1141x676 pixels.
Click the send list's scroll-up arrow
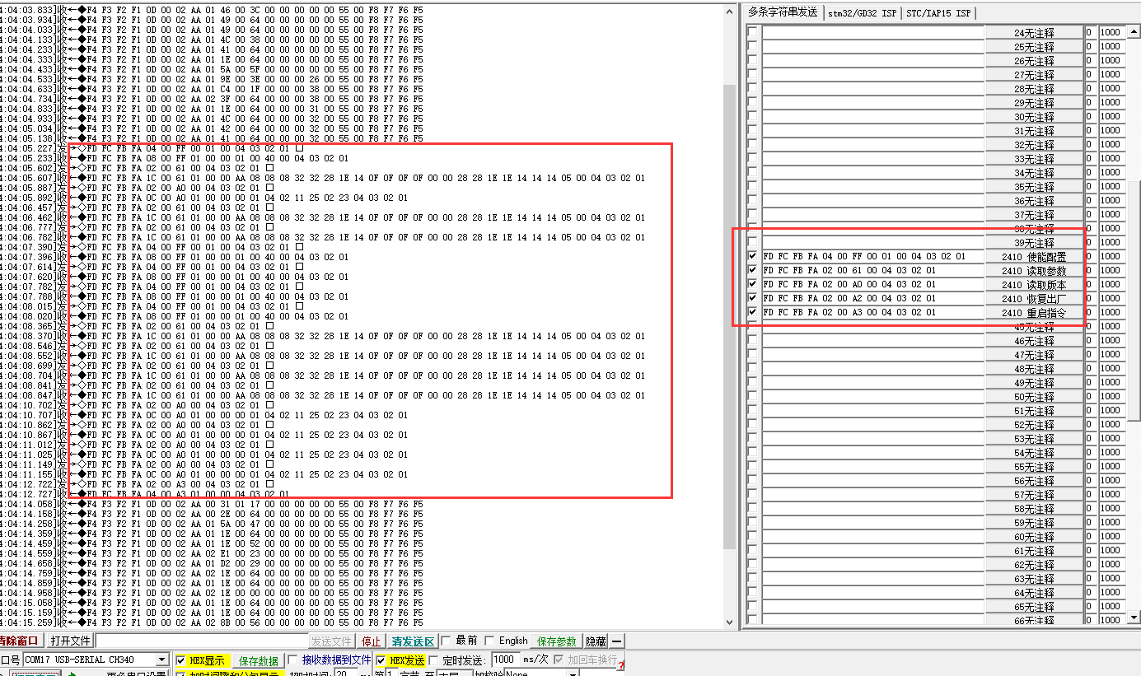(x=1134, y=32)
